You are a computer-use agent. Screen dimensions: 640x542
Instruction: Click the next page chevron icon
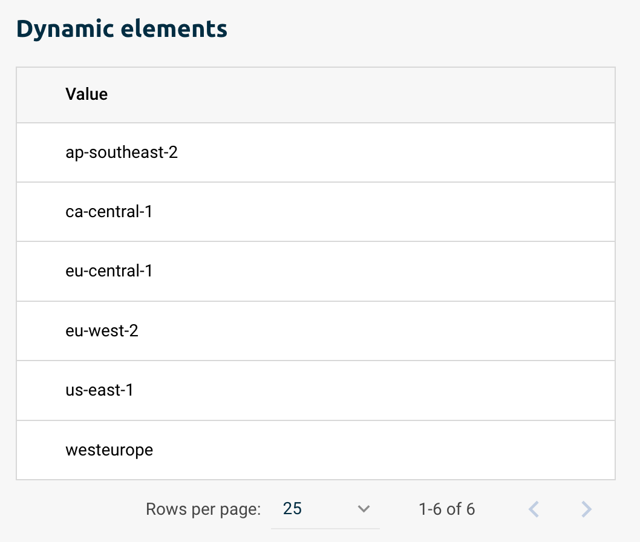(587, 509)
